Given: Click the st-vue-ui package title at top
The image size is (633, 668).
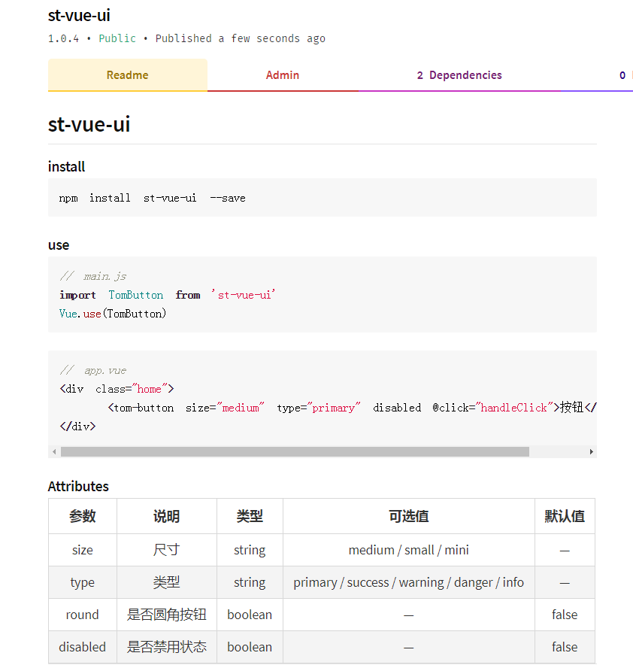Looking at the screenshot, I should (x=79, y=15).
